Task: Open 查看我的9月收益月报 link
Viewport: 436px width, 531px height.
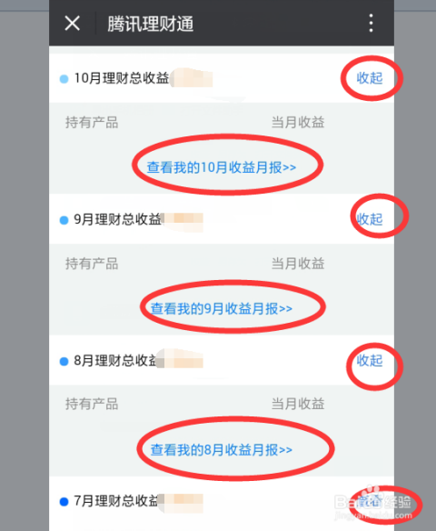Action: pos(222,308)
